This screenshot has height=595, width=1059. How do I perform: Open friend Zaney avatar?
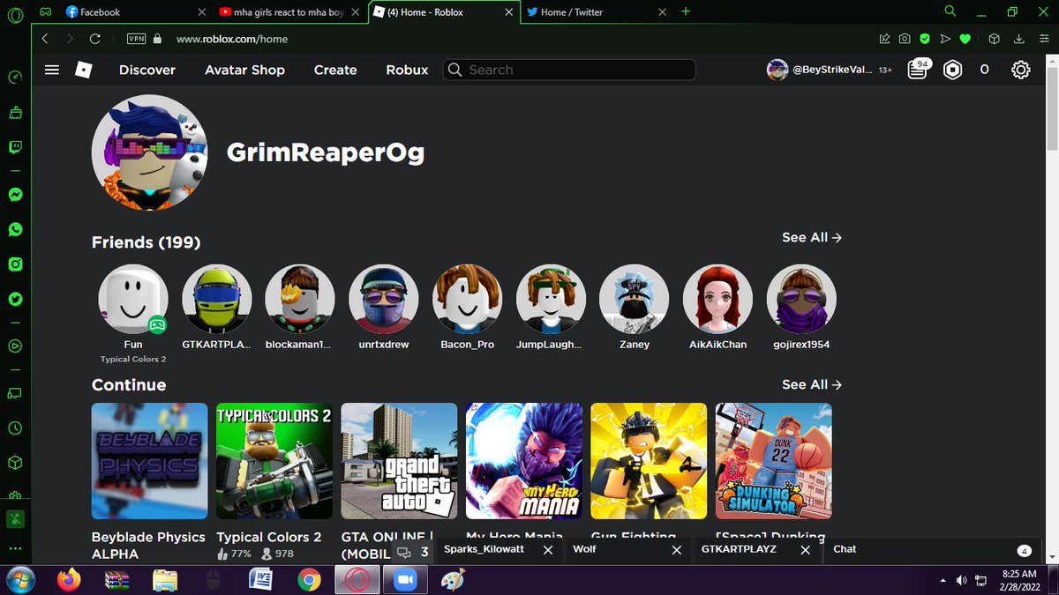click(635, 300)
